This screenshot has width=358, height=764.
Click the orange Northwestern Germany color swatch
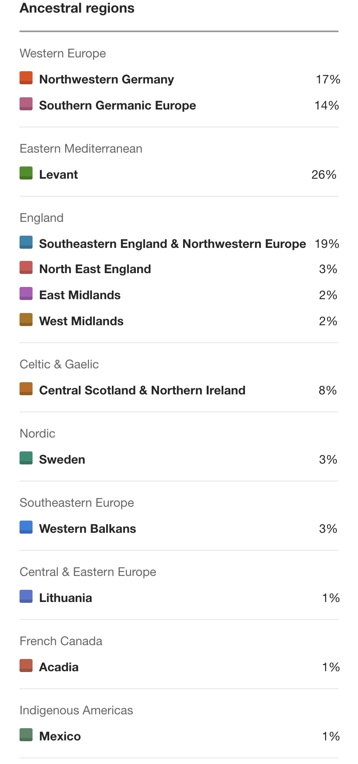point(26,78)
